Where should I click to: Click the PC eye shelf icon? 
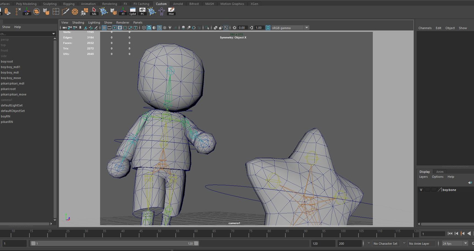[x=142, y=11]
